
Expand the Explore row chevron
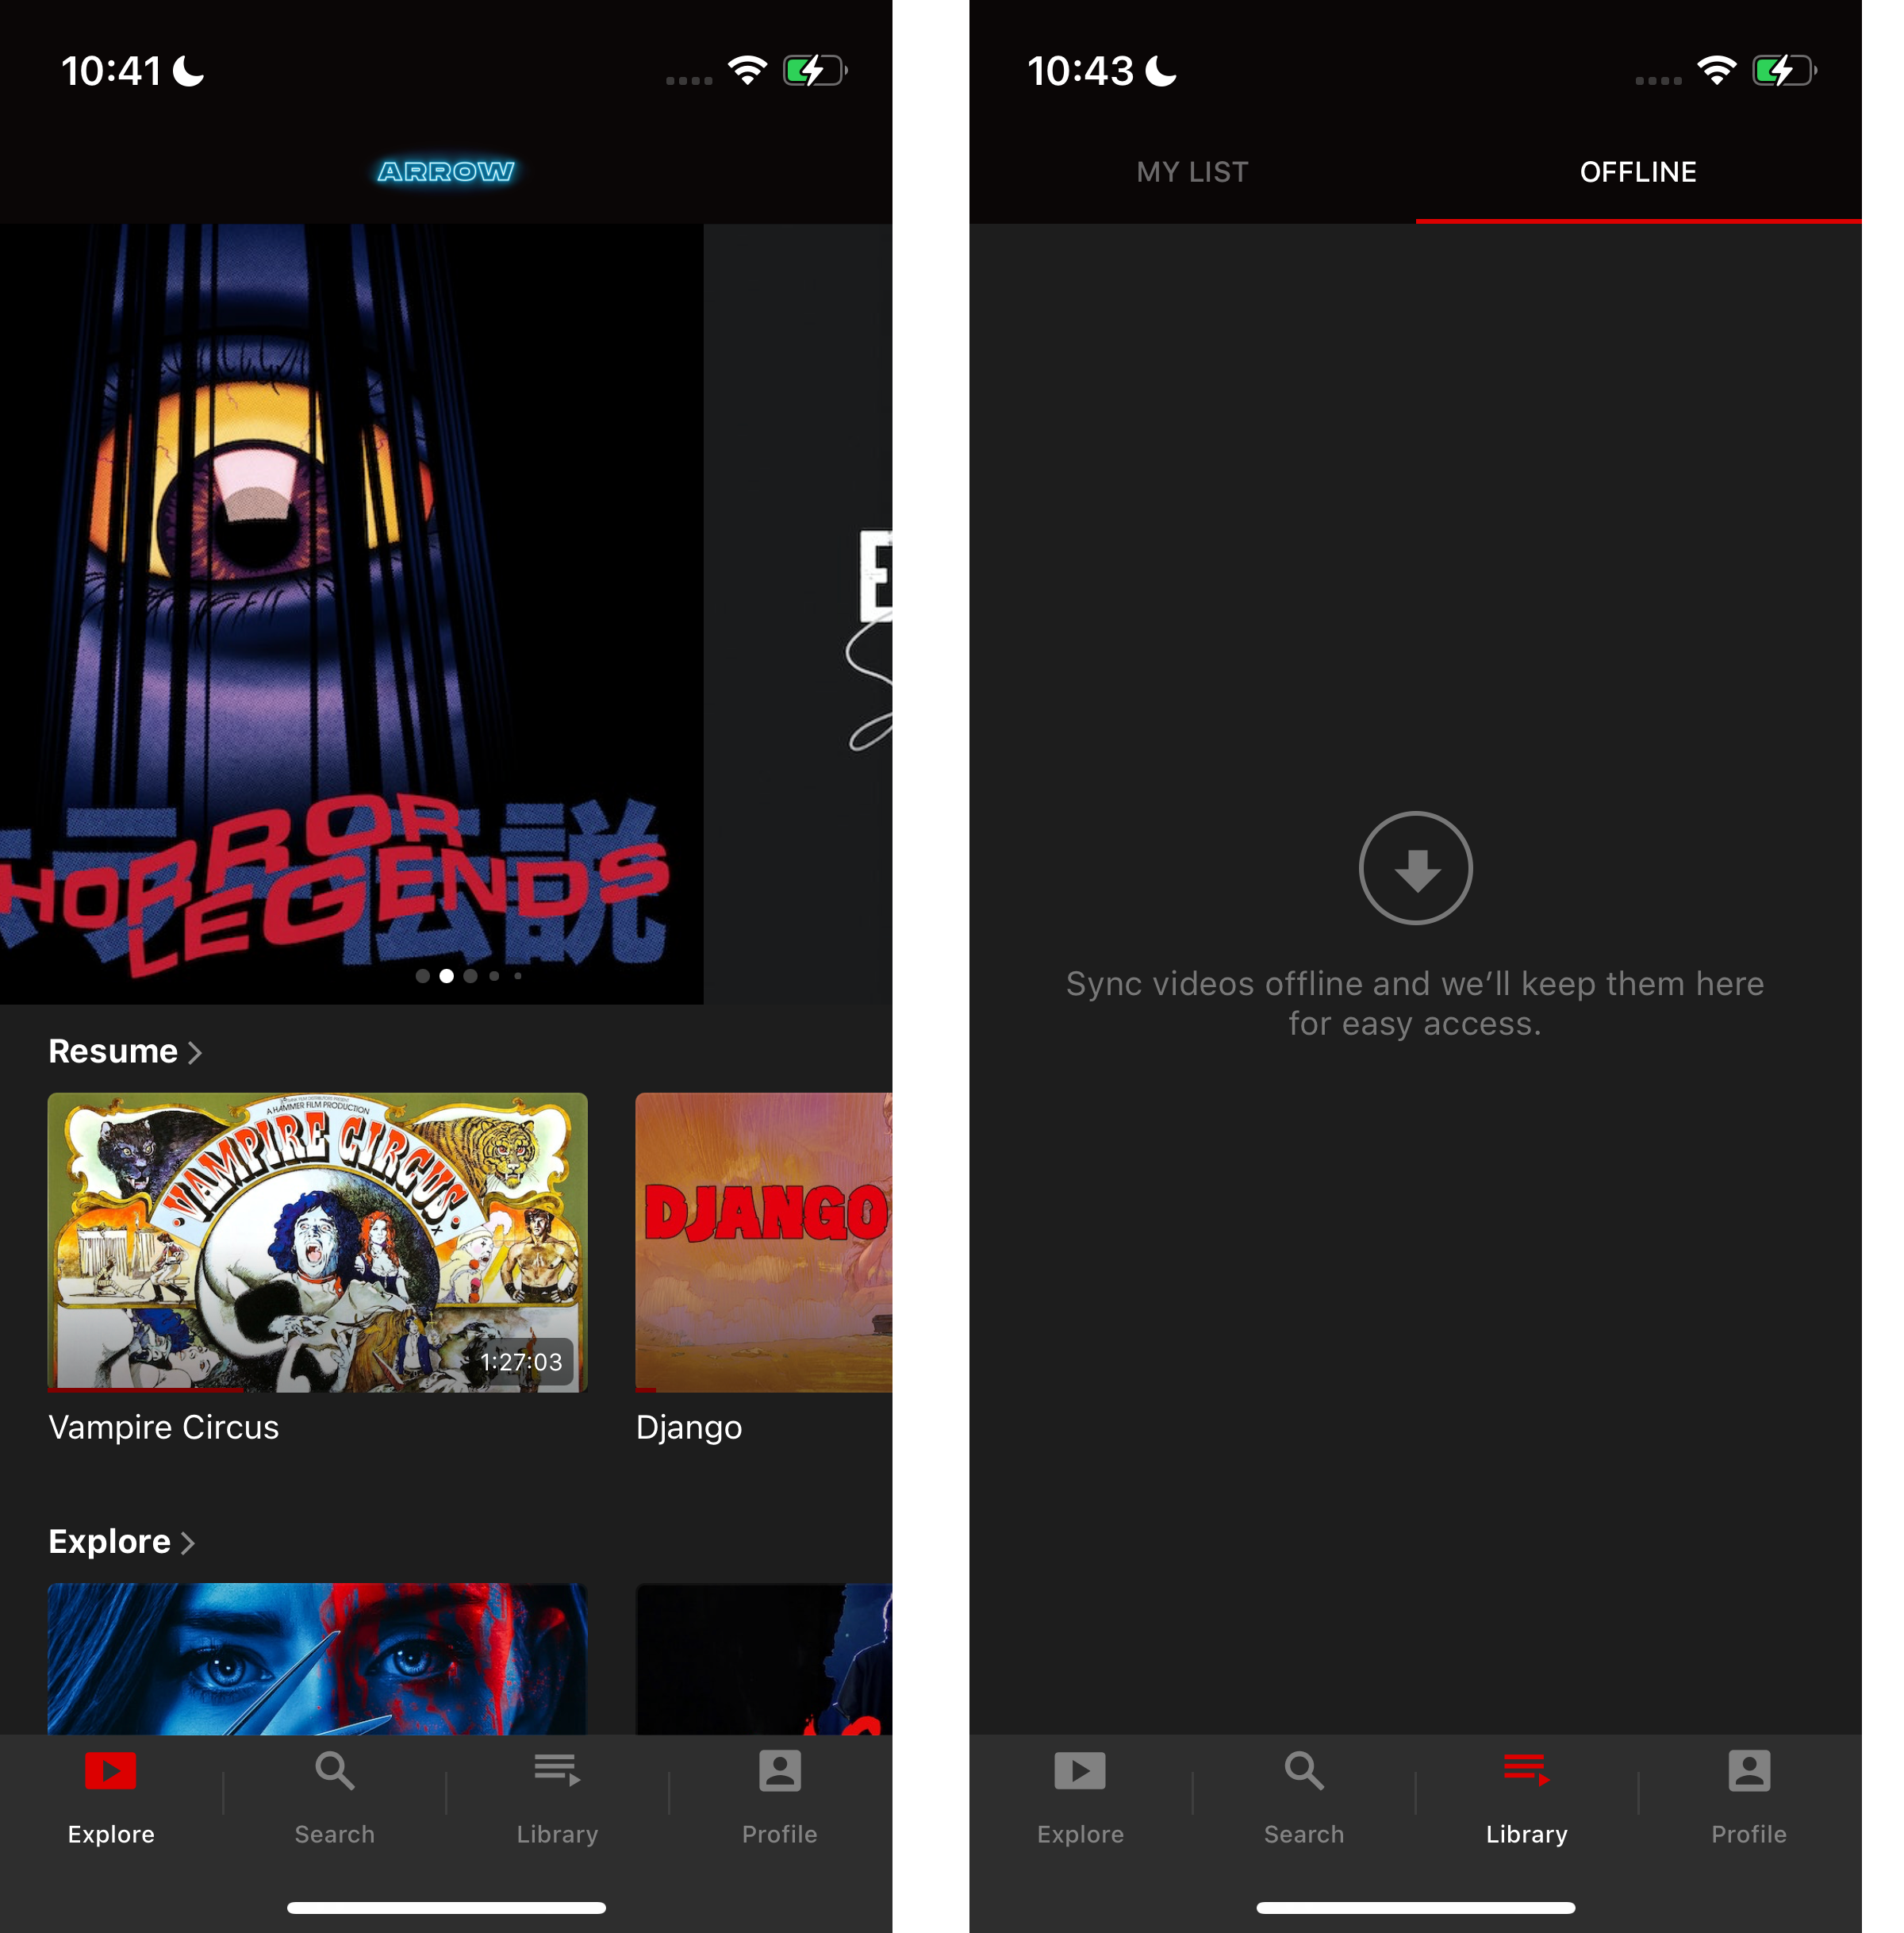[x=188, y=1542]
